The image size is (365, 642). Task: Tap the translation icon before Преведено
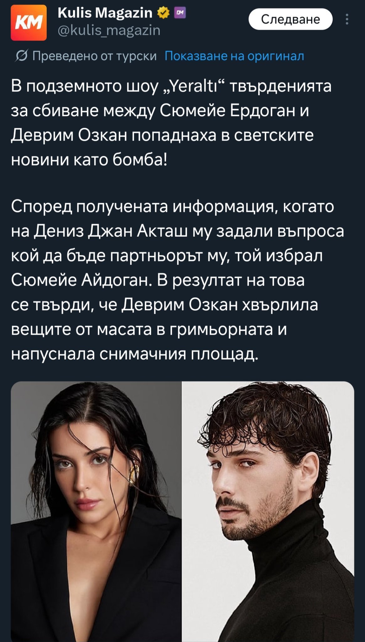click(22, 56)
